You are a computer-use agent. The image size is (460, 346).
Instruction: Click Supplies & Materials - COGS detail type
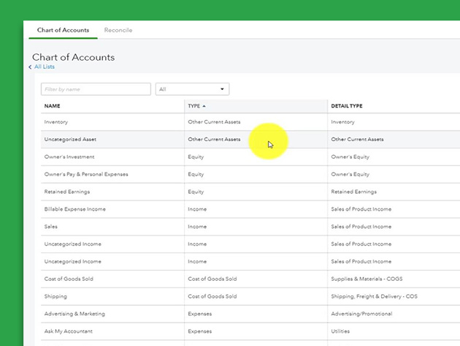point(367,279)
